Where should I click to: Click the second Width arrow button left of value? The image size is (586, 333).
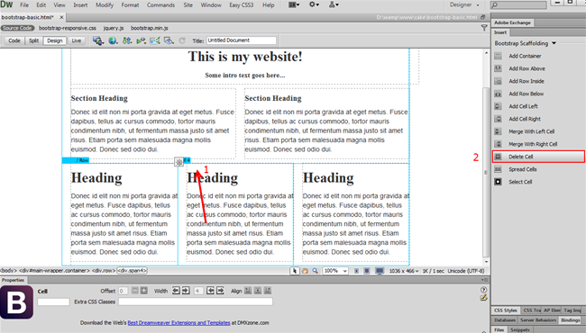[x=186, y=291]
